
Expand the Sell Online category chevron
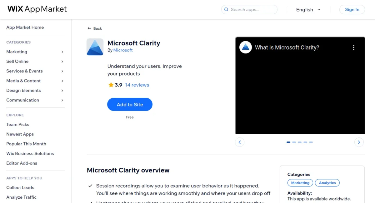pos(62,62)
